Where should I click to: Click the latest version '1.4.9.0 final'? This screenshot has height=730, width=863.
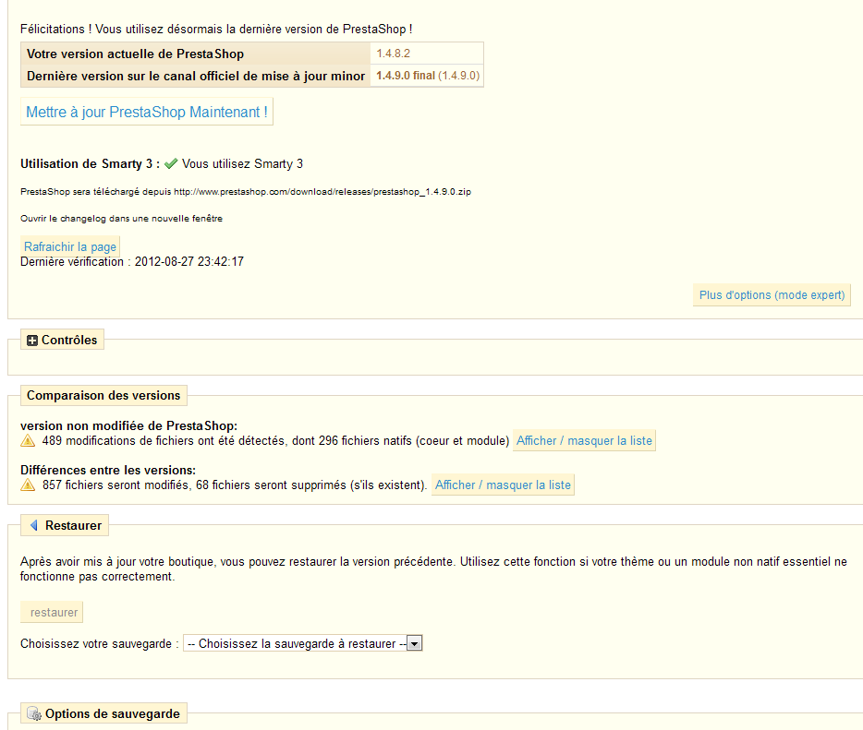click(x=406, y=76)
